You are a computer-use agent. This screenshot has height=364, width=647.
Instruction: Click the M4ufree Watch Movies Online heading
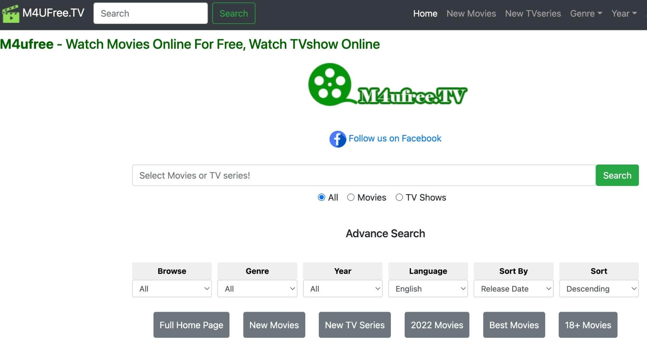pyautogui.click(x=190, y=44)
